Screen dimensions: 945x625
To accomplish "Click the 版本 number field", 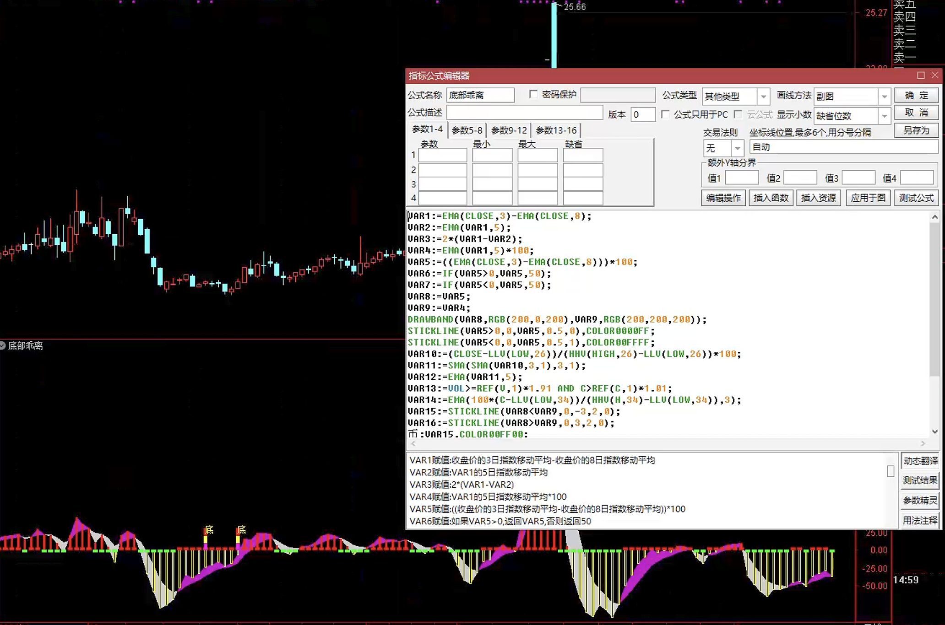I will click(x=643, y=114).
